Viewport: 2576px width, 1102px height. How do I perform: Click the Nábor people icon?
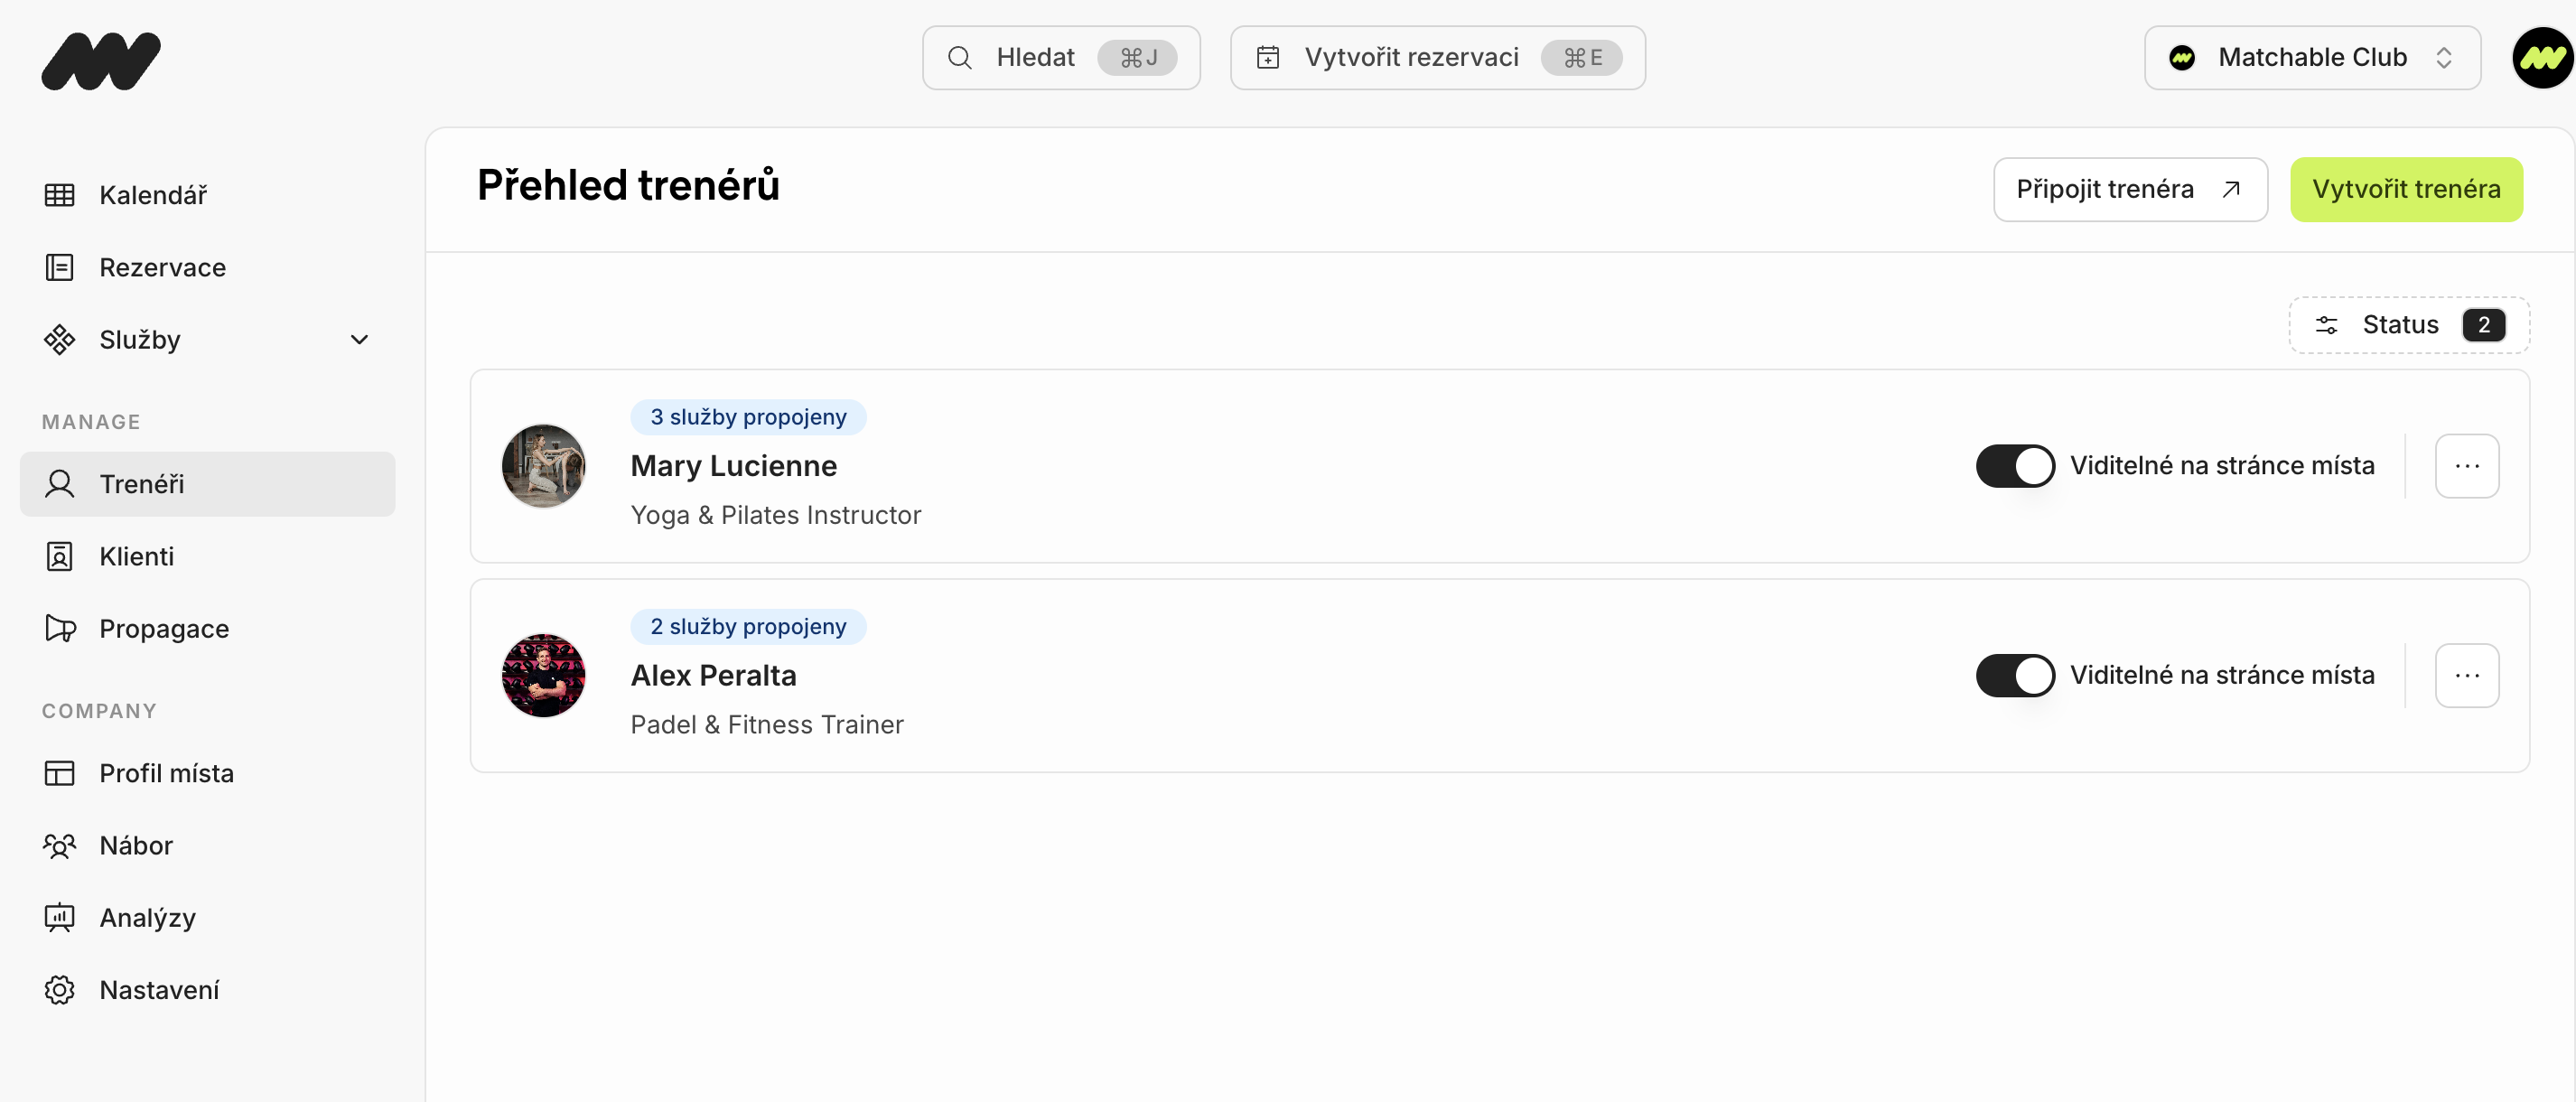pos(59,845)
